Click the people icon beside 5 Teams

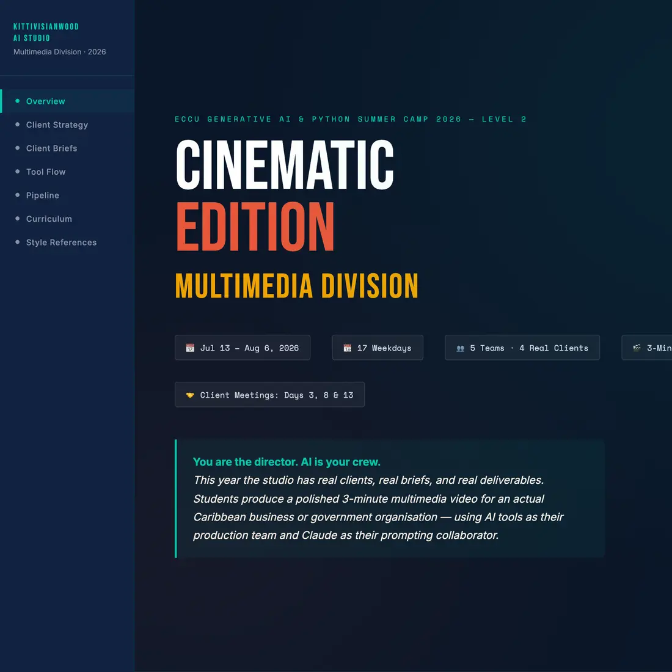pos(460,348)
